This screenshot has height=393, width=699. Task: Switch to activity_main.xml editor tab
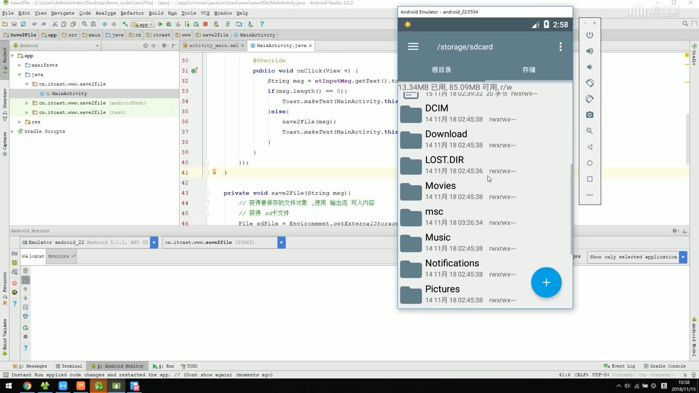(214, 46)
